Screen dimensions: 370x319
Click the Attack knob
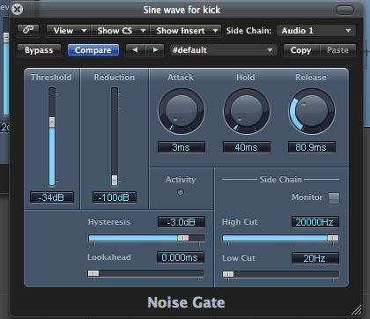click(x=181, y=112)
